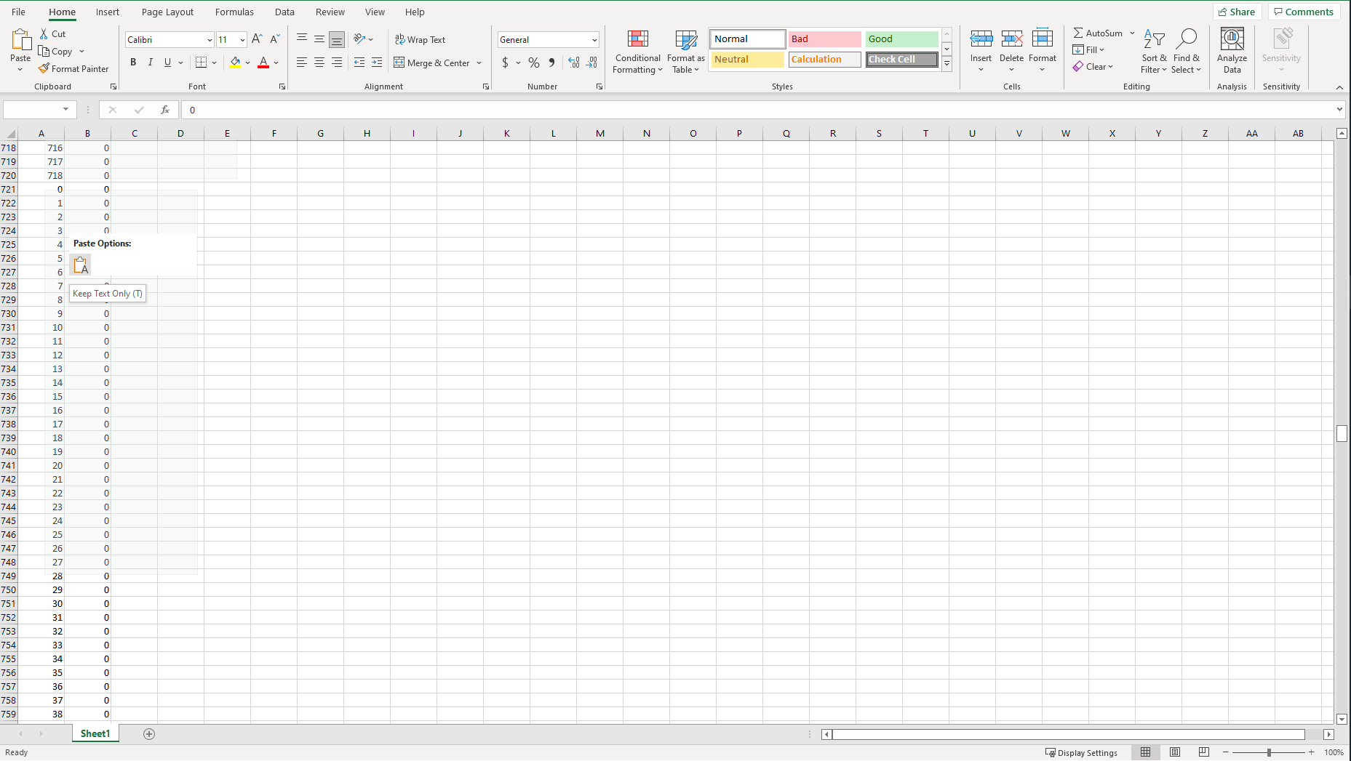The image size is (1351, 761).
Task: Click the Delete cells icon
Action: (1011, 39)
